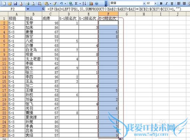
Task: Toggle bold formatting
Action: click(161, 3)
